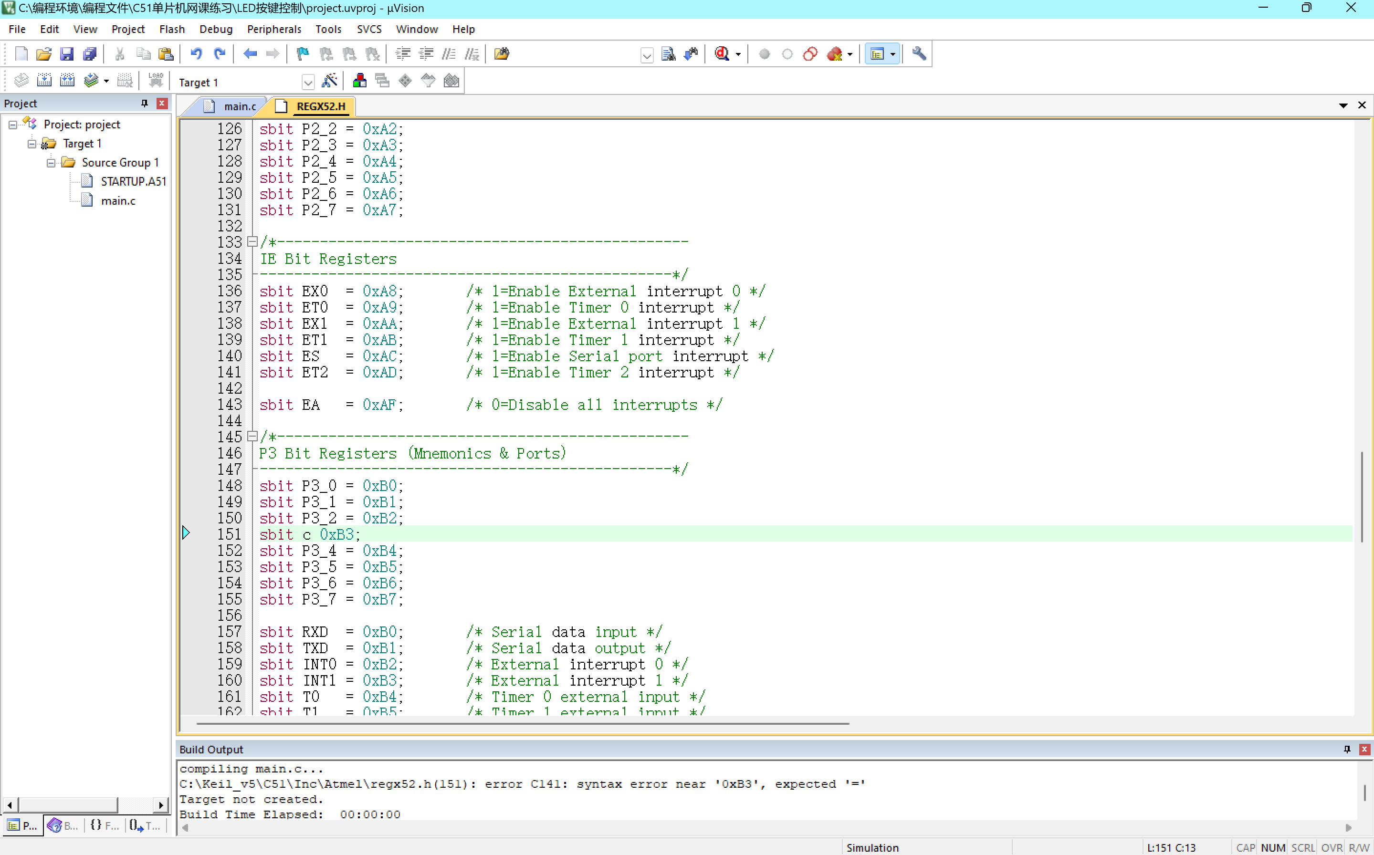The height and width of the screenshot is (855, 1374).
Task: Open Options for Target wand icon
Action: click(x=329, y=81)
